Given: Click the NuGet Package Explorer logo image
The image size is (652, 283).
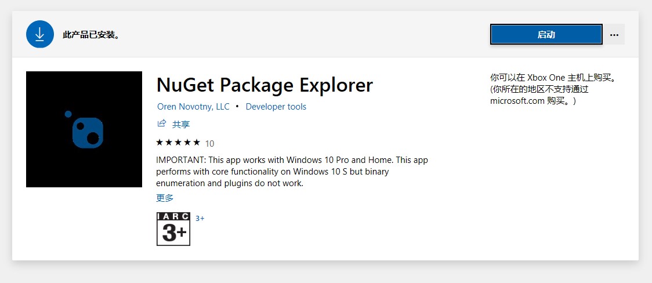Looking at the screenshot, I should pos(84,129).
